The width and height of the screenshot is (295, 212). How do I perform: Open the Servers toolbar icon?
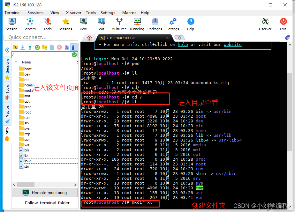point(30,24)
